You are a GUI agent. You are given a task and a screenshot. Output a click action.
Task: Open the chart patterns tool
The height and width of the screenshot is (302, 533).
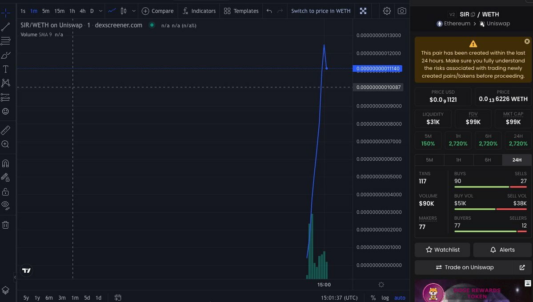click(x=5, y=83)
